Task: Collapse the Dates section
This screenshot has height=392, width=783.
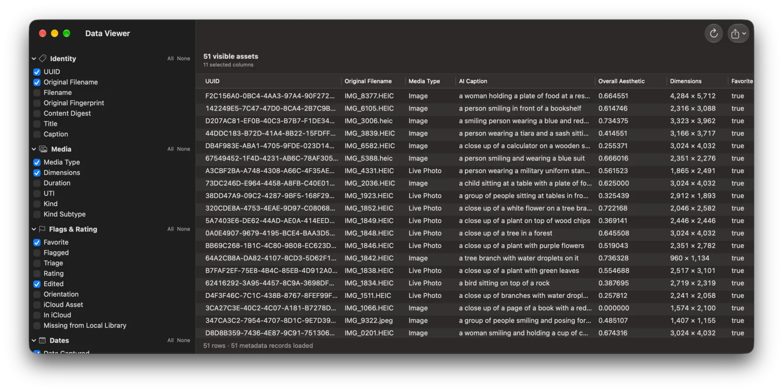Action: coord(34,341)
